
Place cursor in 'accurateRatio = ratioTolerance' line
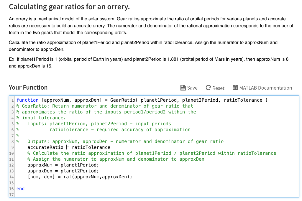[69, 147]
